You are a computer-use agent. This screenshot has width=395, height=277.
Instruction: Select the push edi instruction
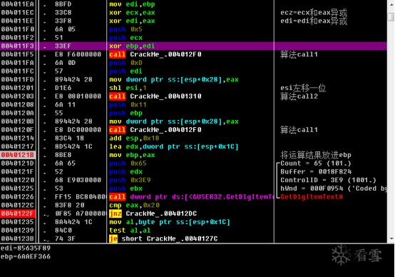coord(125,71)
